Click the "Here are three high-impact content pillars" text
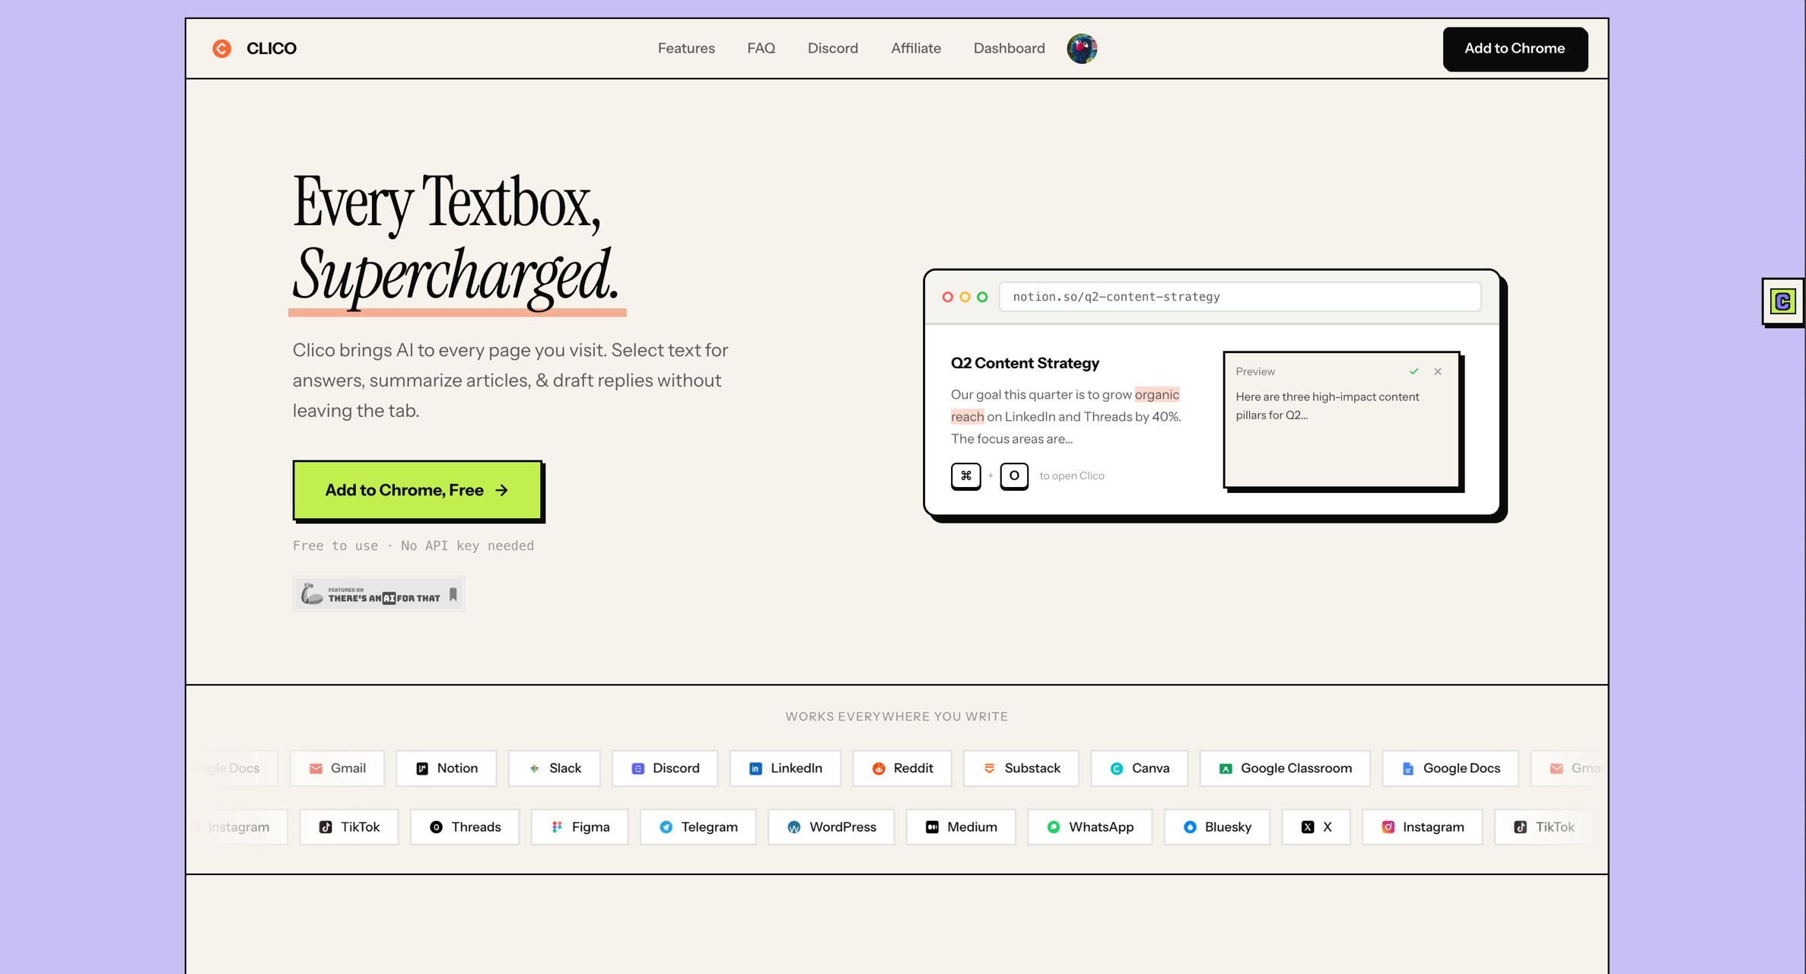 (x=1327, y=406)
